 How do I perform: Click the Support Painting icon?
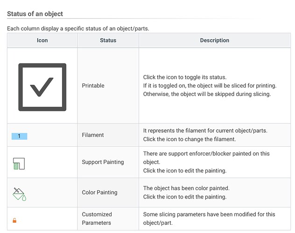[x=19, y=164]
